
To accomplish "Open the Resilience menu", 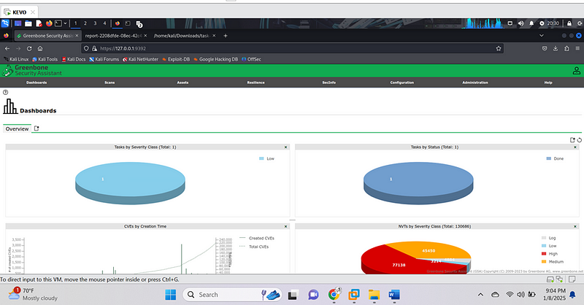I will tap(256, 82).
